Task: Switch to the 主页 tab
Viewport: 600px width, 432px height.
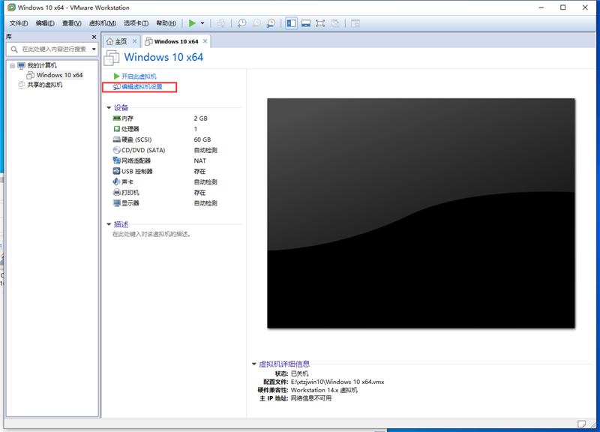Action: pyautogui.click(x=118, y=41)
